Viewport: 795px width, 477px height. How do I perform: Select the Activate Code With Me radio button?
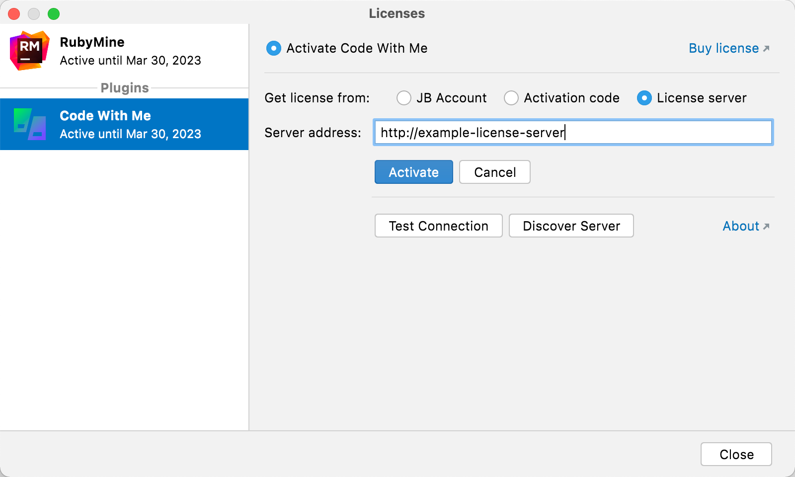tap(273, 48)
